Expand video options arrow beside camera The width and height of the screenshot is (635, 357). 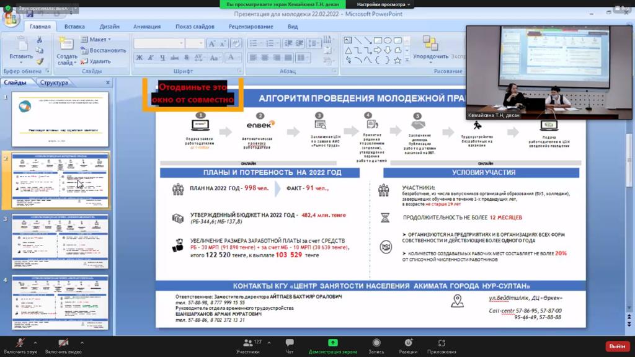(82, 343)
